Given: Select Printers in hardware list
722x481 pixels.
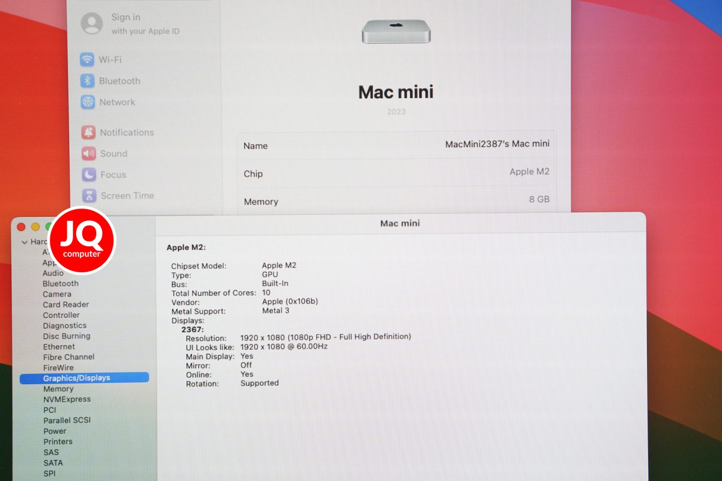Looking at the screenshot, I should coord(58,442).
